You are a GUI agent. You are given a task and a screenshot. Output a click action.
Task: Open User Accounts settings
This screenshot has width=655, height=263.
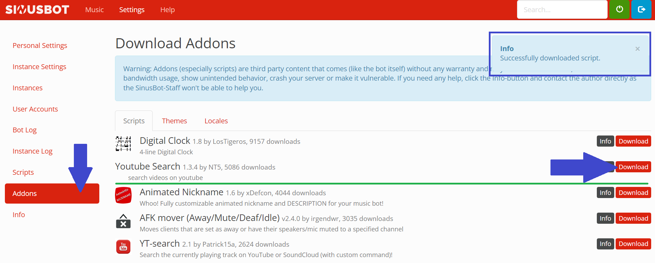point(35,109)
